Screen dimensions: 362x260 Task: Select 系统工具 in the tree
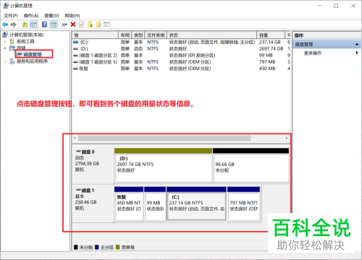25,41
